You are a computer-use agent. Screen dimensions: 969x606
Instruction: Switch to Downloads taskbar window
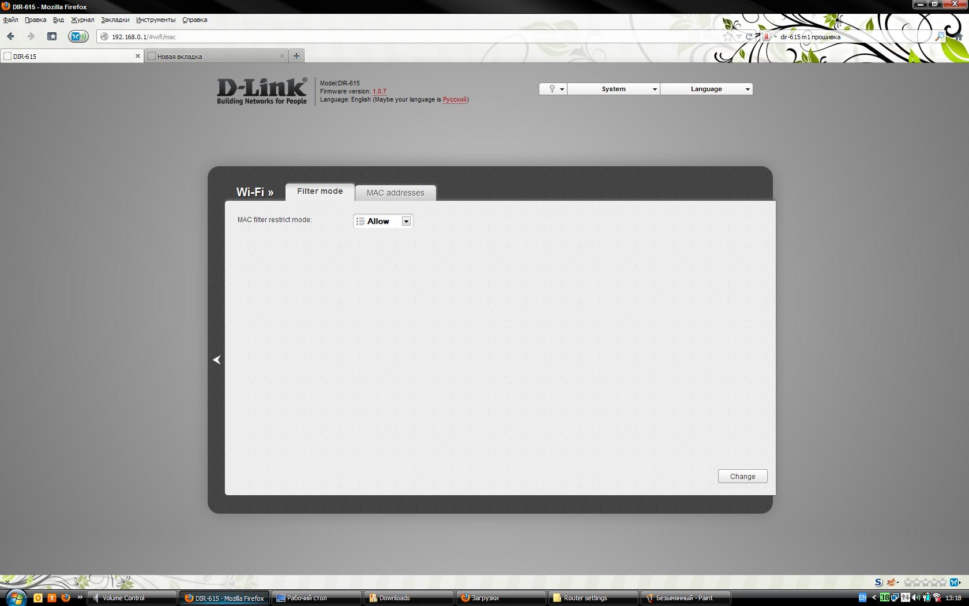point(409,598)
